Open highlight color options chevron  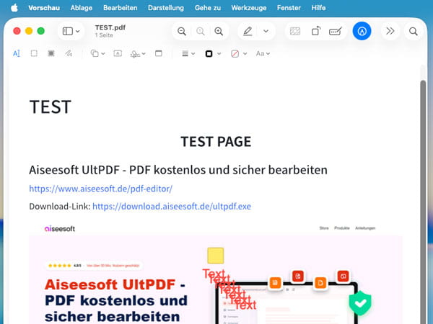click(266, 31)
